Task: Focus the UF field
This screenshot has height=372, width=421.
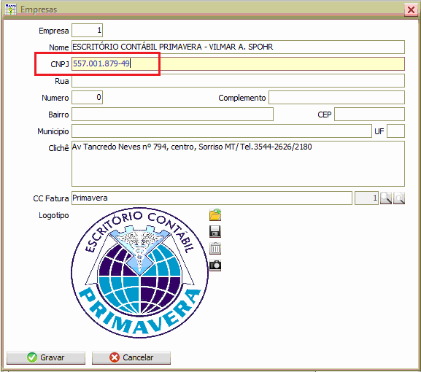Action: point(395,131)
